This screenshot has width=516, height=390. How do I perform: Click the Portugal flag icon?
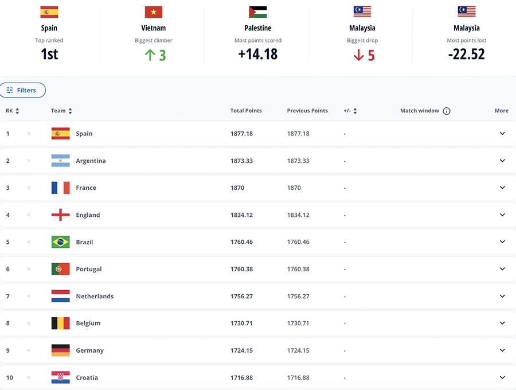[x=60, y=269]
